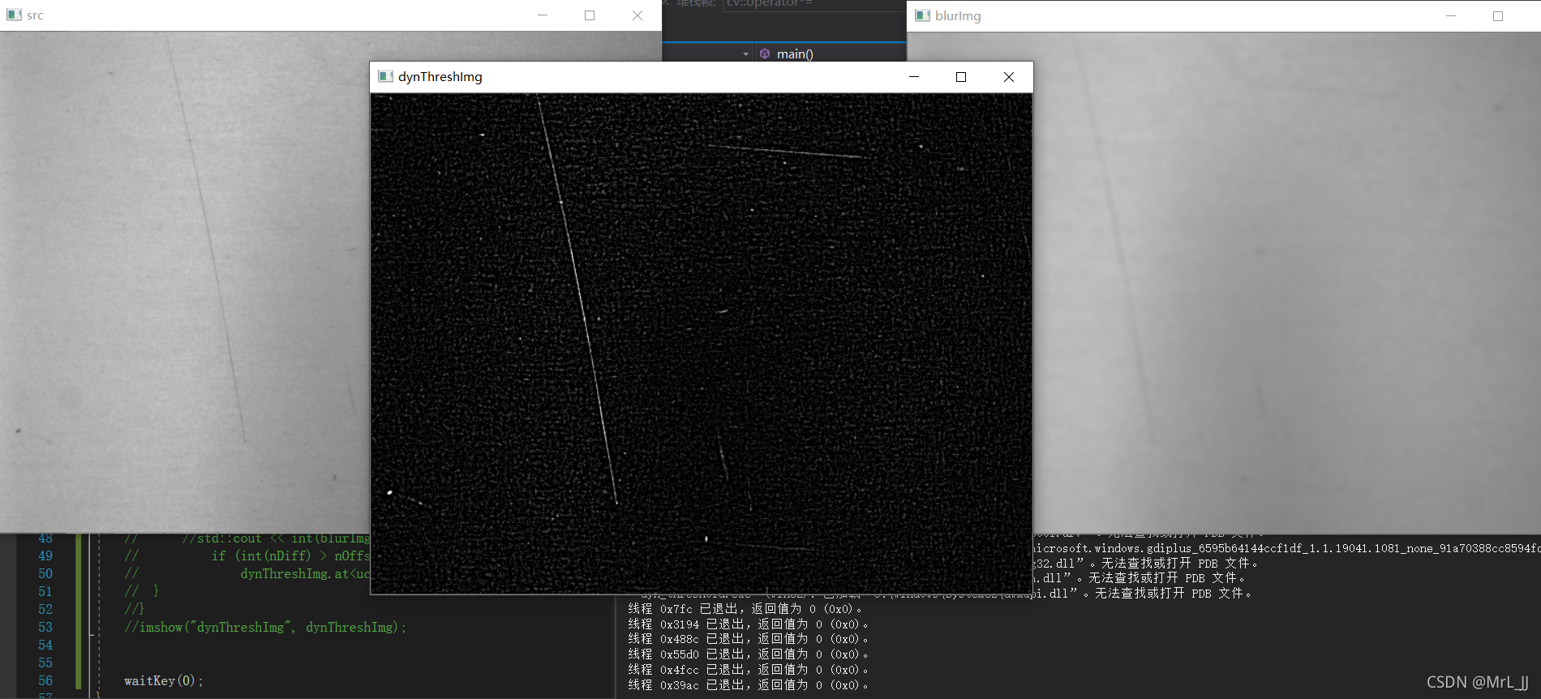Click line number 51 in the editor
This screenshot has height=699, width=1541.
click(x=45, y=592)
